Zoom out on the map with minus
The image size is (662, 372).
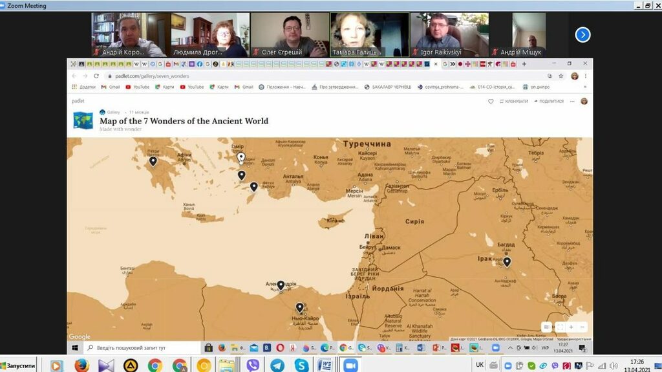582,327
